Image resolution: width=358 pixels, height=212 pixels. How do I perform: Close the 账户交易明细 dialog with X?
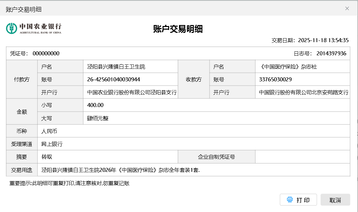pos(347,9)
